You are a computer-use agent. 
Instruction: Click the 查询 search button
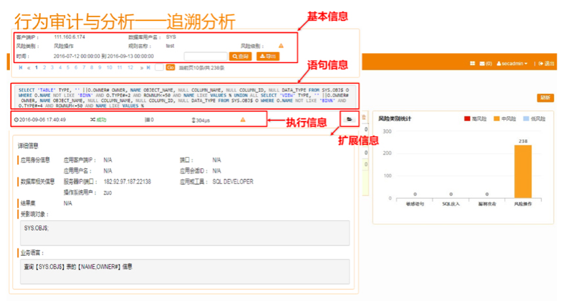[240, 57]
